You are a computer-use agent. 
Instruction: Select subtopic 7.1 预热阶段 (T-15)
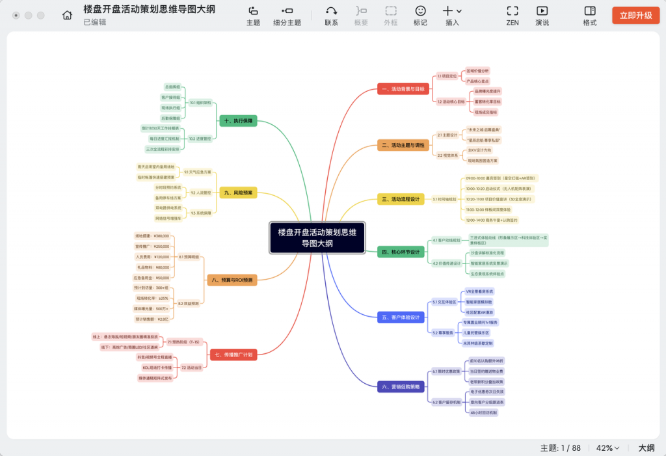(183, 342)
